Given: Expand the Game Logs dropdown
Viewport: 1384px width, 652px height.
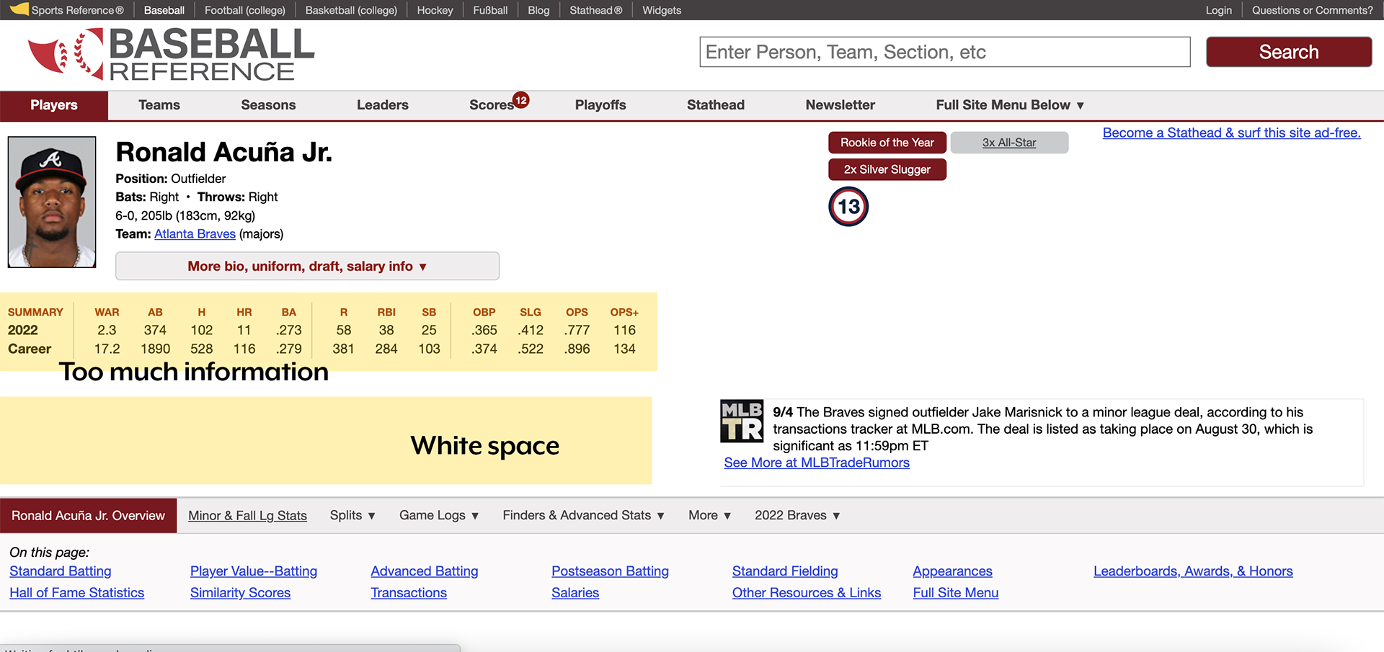Looking at the screenshot, I should [439, 515].
